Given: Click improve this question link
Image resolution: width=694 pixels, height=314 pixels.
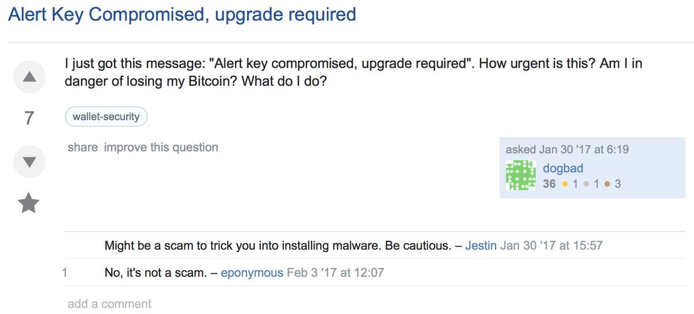Looking at the screenshot, I should pyautogui.click(x=161, y=147).
